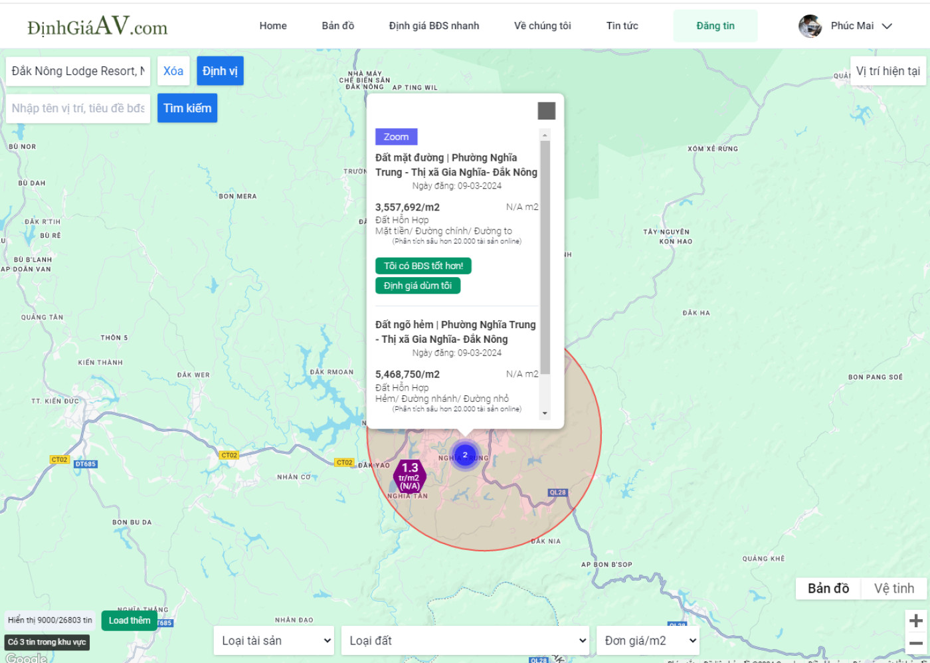Go to the Tin tức page
Screen dimensions: 930x663
tap(622, 26)
